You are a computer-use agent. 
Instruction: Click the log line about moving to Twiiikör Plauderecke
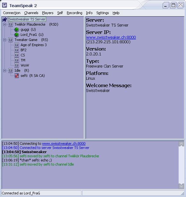(x=51, y=156)
